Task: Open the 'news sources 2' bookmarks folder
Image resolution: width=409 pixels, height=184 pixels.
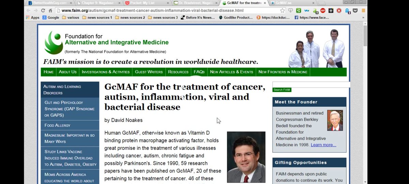Action: point(130,17)
